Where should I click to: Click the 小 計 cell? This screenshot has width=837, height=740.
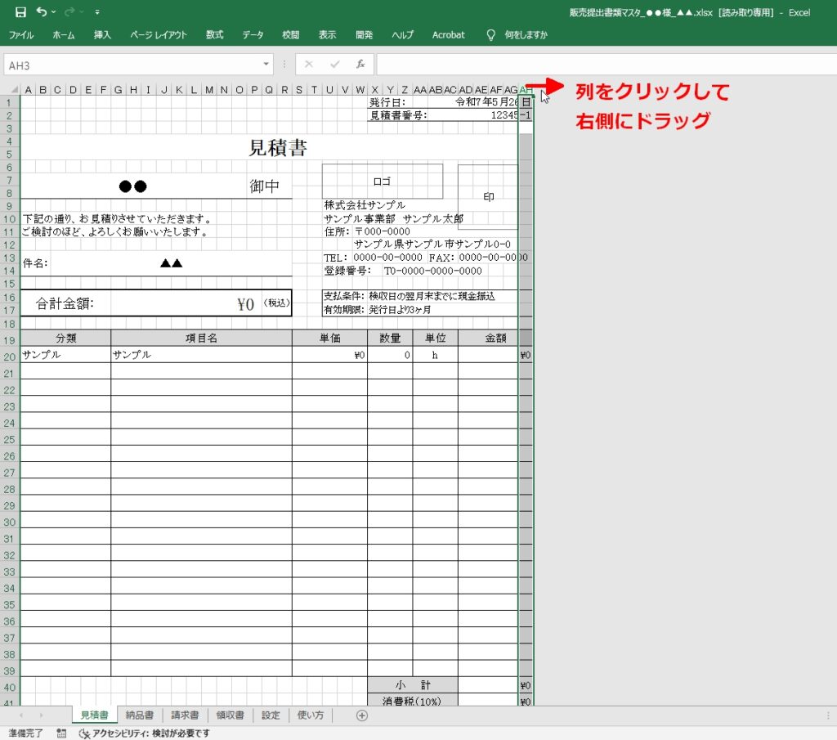pos(413,685)
